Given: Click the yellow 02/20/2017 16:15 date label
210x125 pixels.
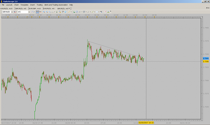Looking at the screenshot, I should 146,123.
